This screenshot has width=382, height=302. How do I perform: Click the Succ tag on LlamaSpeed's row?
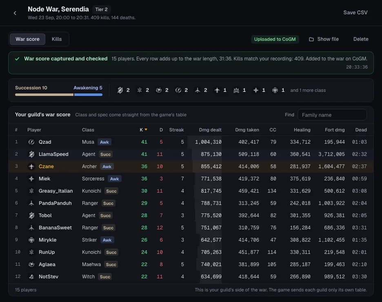[x=105, y=154]
